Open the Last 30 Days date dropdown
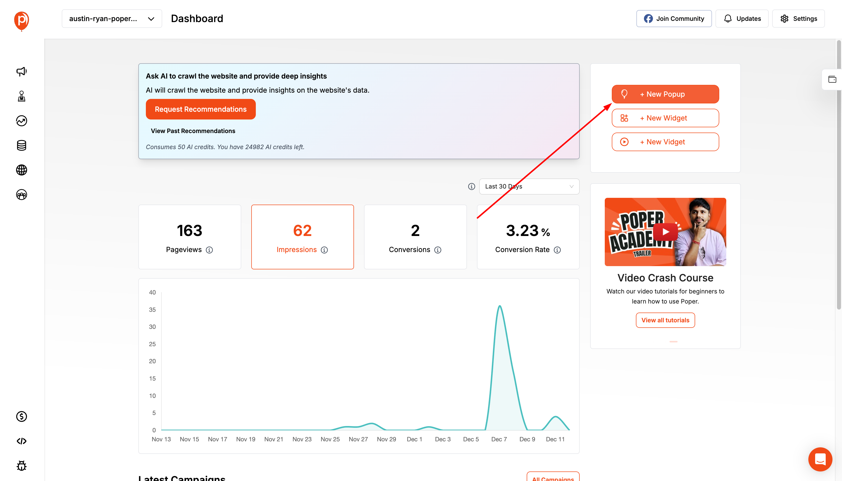Image resolution: width=842 pixels, height=481 pixels. [529, 187]
